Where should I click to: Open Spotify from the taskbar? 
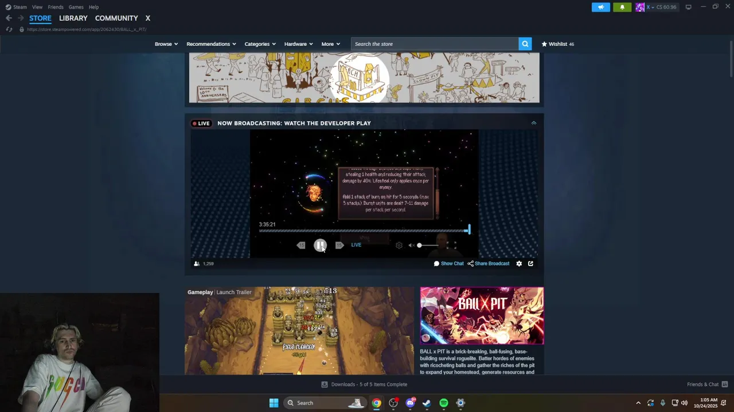point(444,403)
